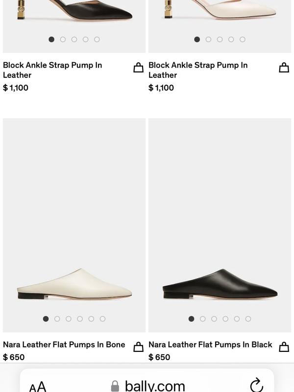Open Nara Leather Flat Pumps In Bone link

coord(64,344)
